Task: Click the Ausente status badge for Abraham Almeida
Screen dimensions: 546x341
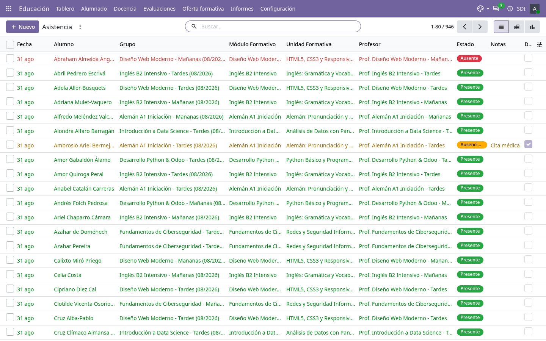Action: (469, 58)
